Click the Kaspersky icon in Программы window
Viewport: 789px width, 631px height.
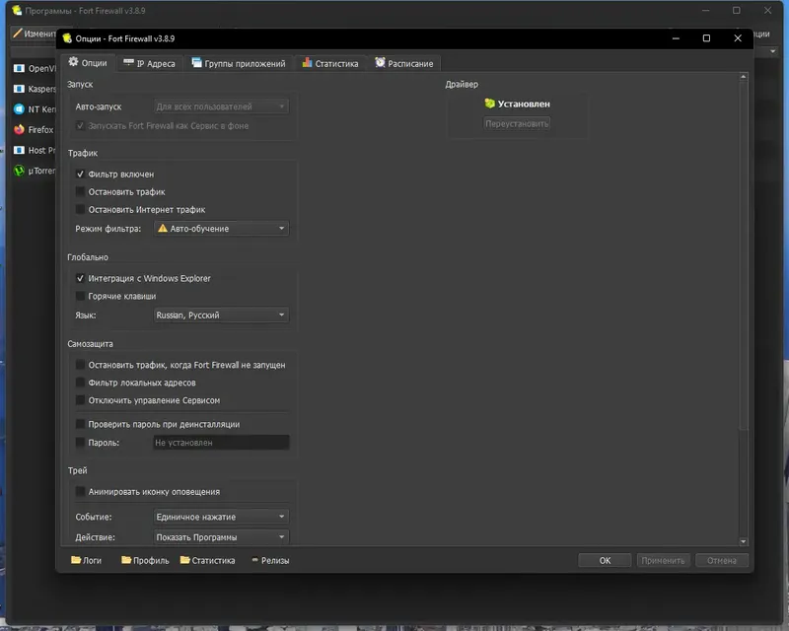[19, 89]
